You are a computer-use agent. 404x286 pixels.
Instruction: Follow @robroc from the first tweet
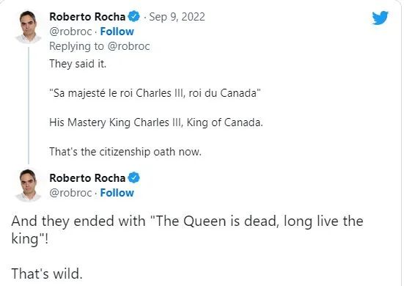117,32
